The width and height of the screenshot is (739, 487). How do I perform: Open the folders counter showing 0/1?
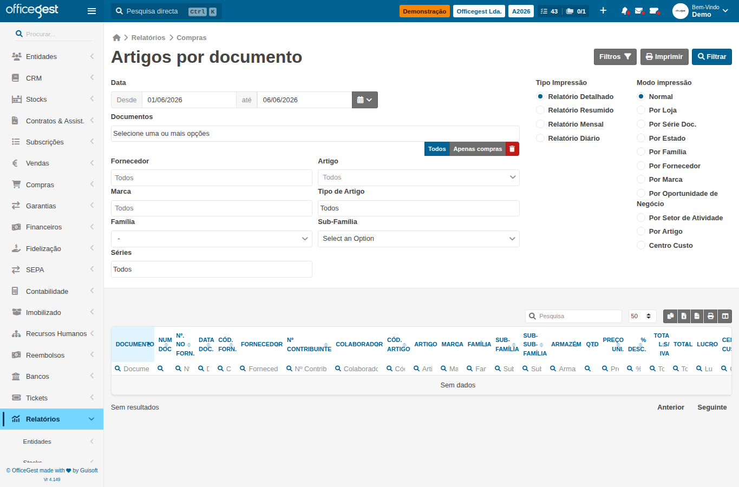click(x=576, y=11)
